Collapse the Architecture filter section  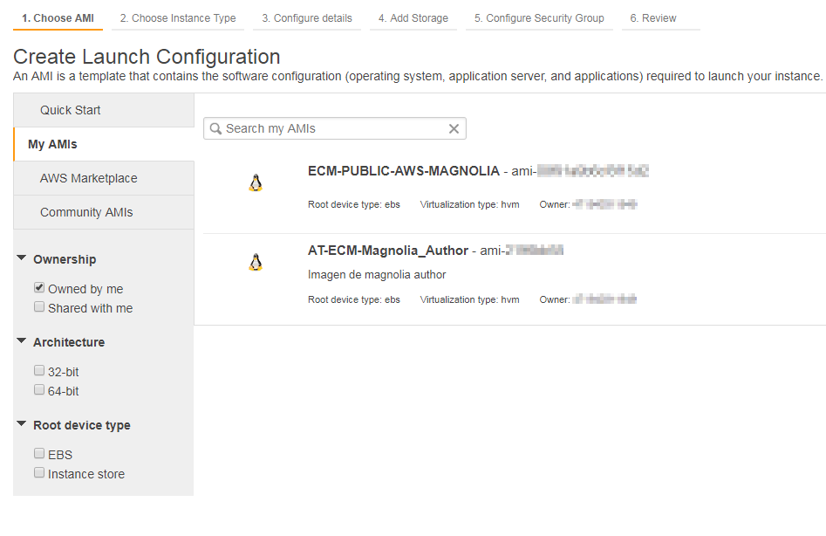tap(22, 340)
